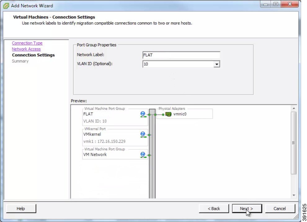Image resolution: width=307 pixels, height=222 pixels.
Task: Select the 'Summary' step text
Action: [20, 61]
